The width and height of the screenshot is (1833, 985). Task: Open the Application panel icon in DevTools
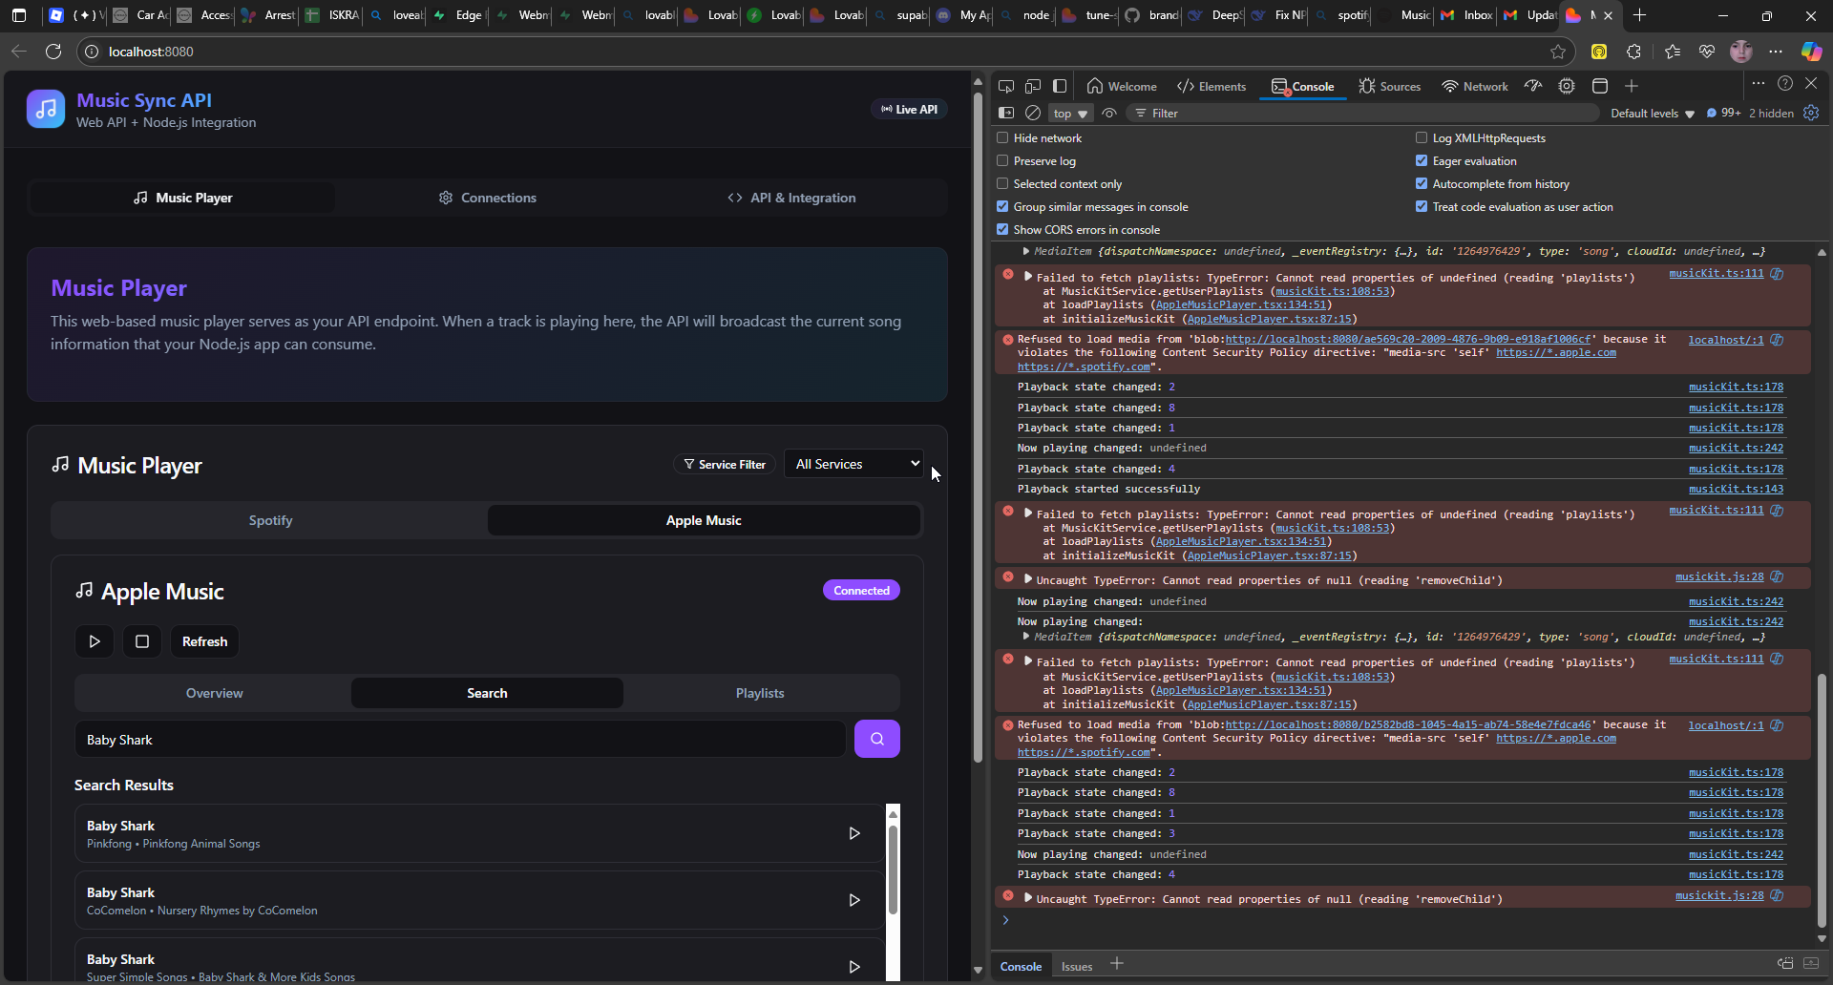point(1600,86)
